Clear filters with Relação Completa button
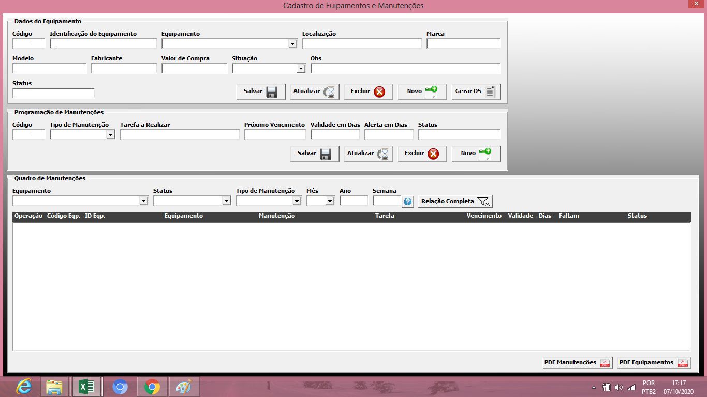The image size is (707, 397). coord(455,201)
